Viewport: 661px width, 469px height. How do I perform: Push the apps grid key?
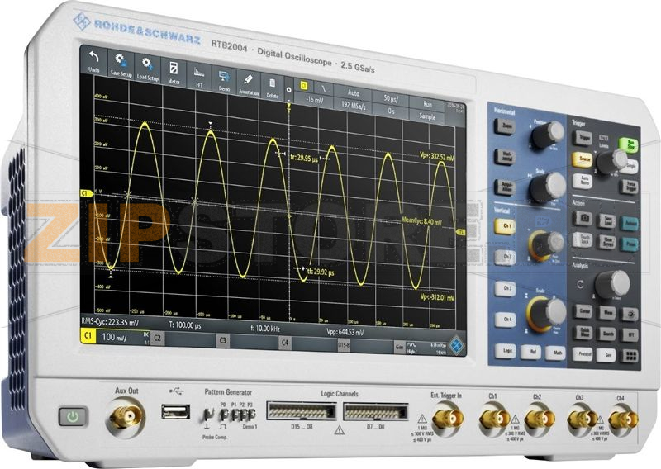coord(630,356)
